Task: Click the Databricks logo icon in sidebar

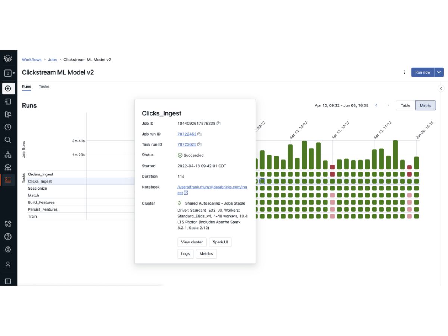Action: click(8, 59)
